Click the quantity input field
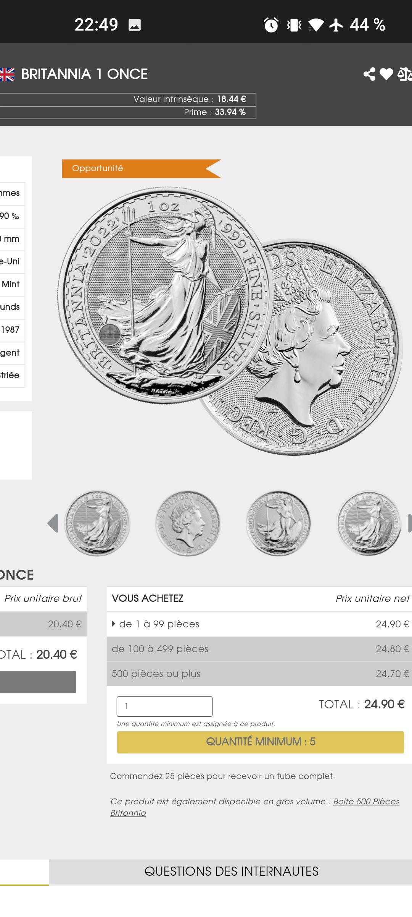Viewport: 412px width, 917px height. (x=164, y=706)
